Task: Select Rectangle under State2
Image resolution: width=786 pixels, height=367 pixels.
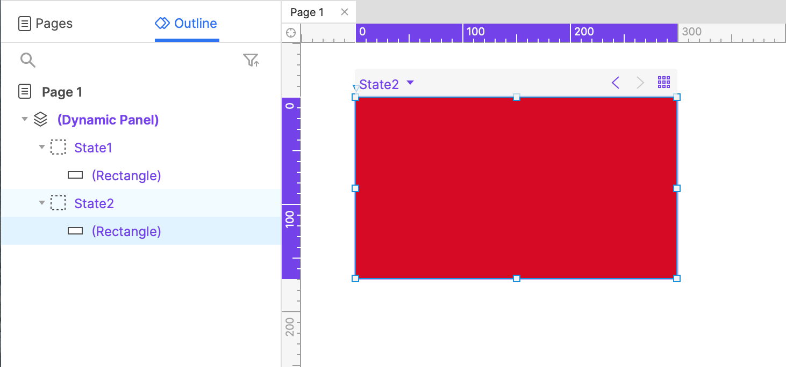Action: (x=126, y=231)
